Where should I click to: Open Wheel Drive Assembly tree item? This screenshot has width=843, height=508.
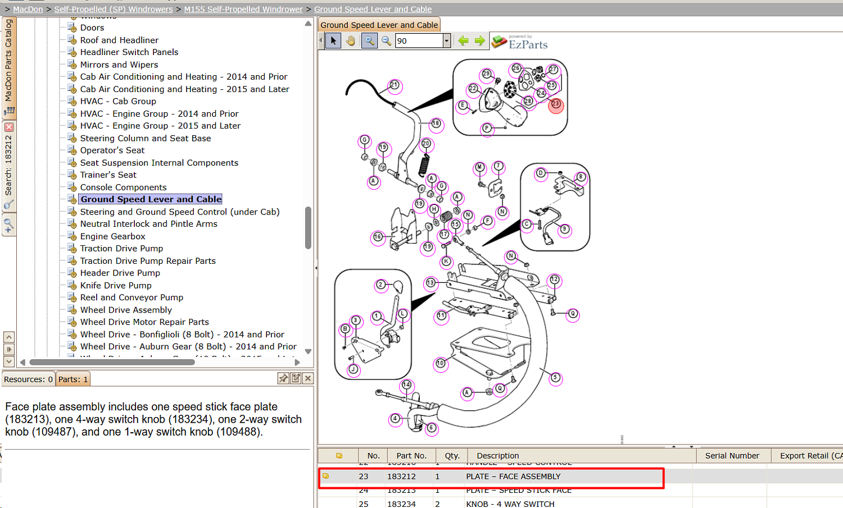(x=126, y=310)
